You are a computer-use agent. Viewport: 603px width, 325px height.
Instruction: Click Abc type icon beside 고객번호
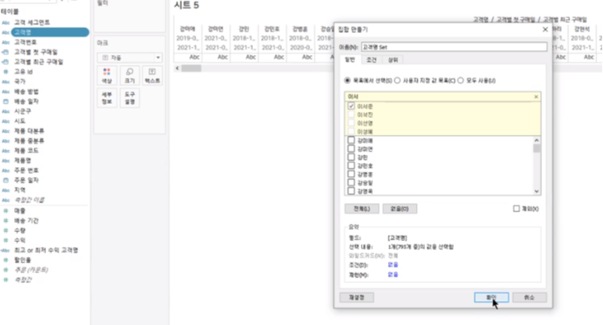point(6,42)
